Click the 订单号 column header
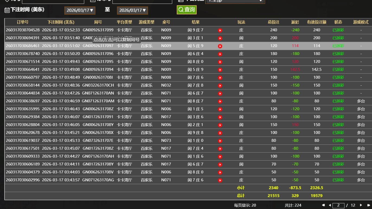 pyautogui.click(x=23, y=22)
